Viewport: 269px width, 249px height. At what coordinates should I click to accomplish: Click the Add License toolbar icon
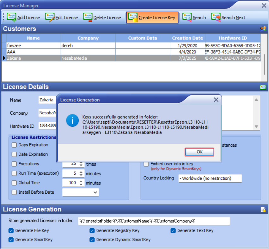coord(12,17)
